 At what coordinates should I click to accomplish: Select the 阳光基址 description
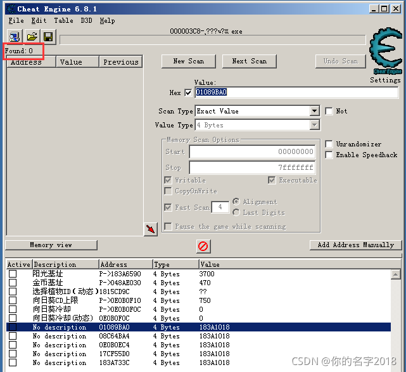(48, 274)
